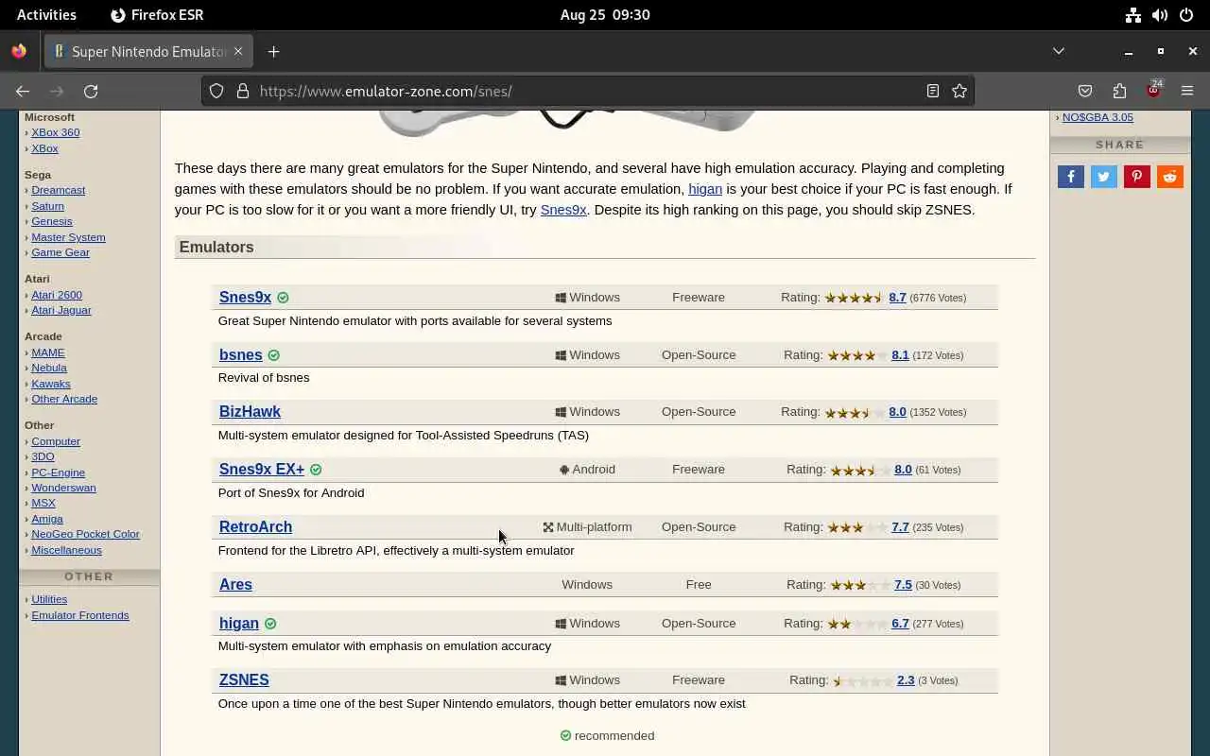Click the RetroArch 7.7 rating link
Image resolution: width=1210 pixels, height=756 pixels.
[x=900, y=526]
